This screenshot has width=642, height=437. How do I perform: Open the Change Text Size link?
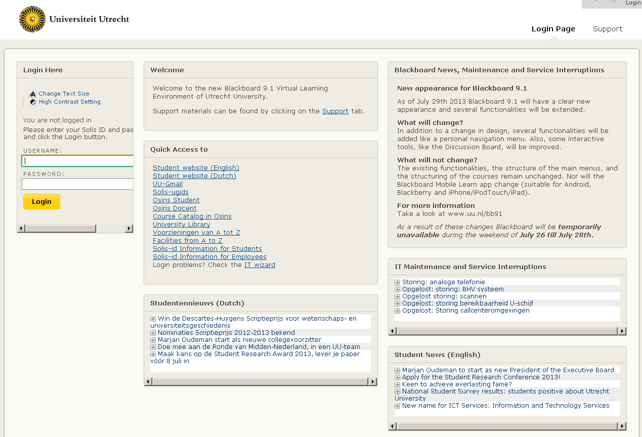point(64,94)
